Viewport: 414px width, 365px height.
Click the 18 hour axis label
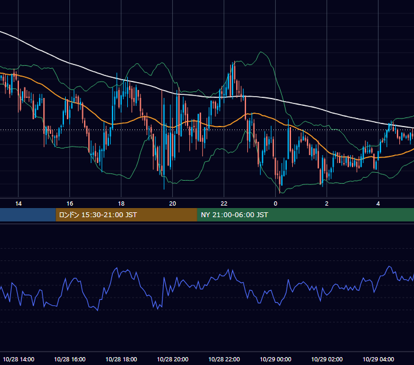(121, 204)
